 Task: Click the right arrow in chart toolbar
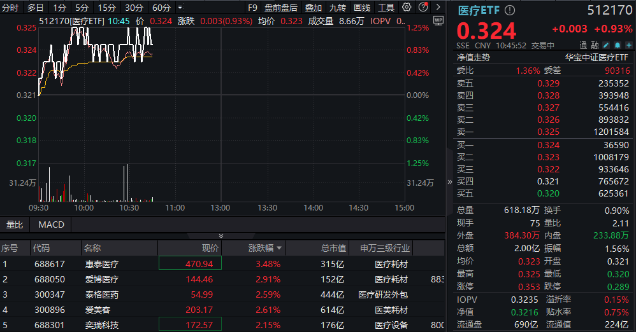pyautogui.click(x=437, y=8)
